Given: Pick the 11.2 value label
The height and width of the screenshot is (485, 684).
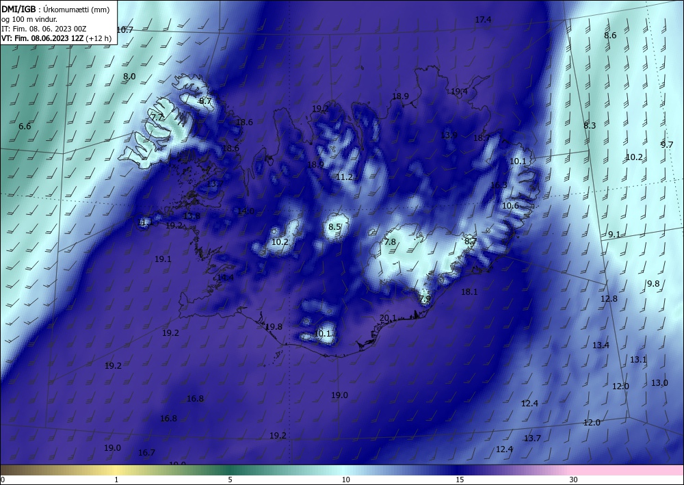Looking at the screenshot, I should [344, 176].
